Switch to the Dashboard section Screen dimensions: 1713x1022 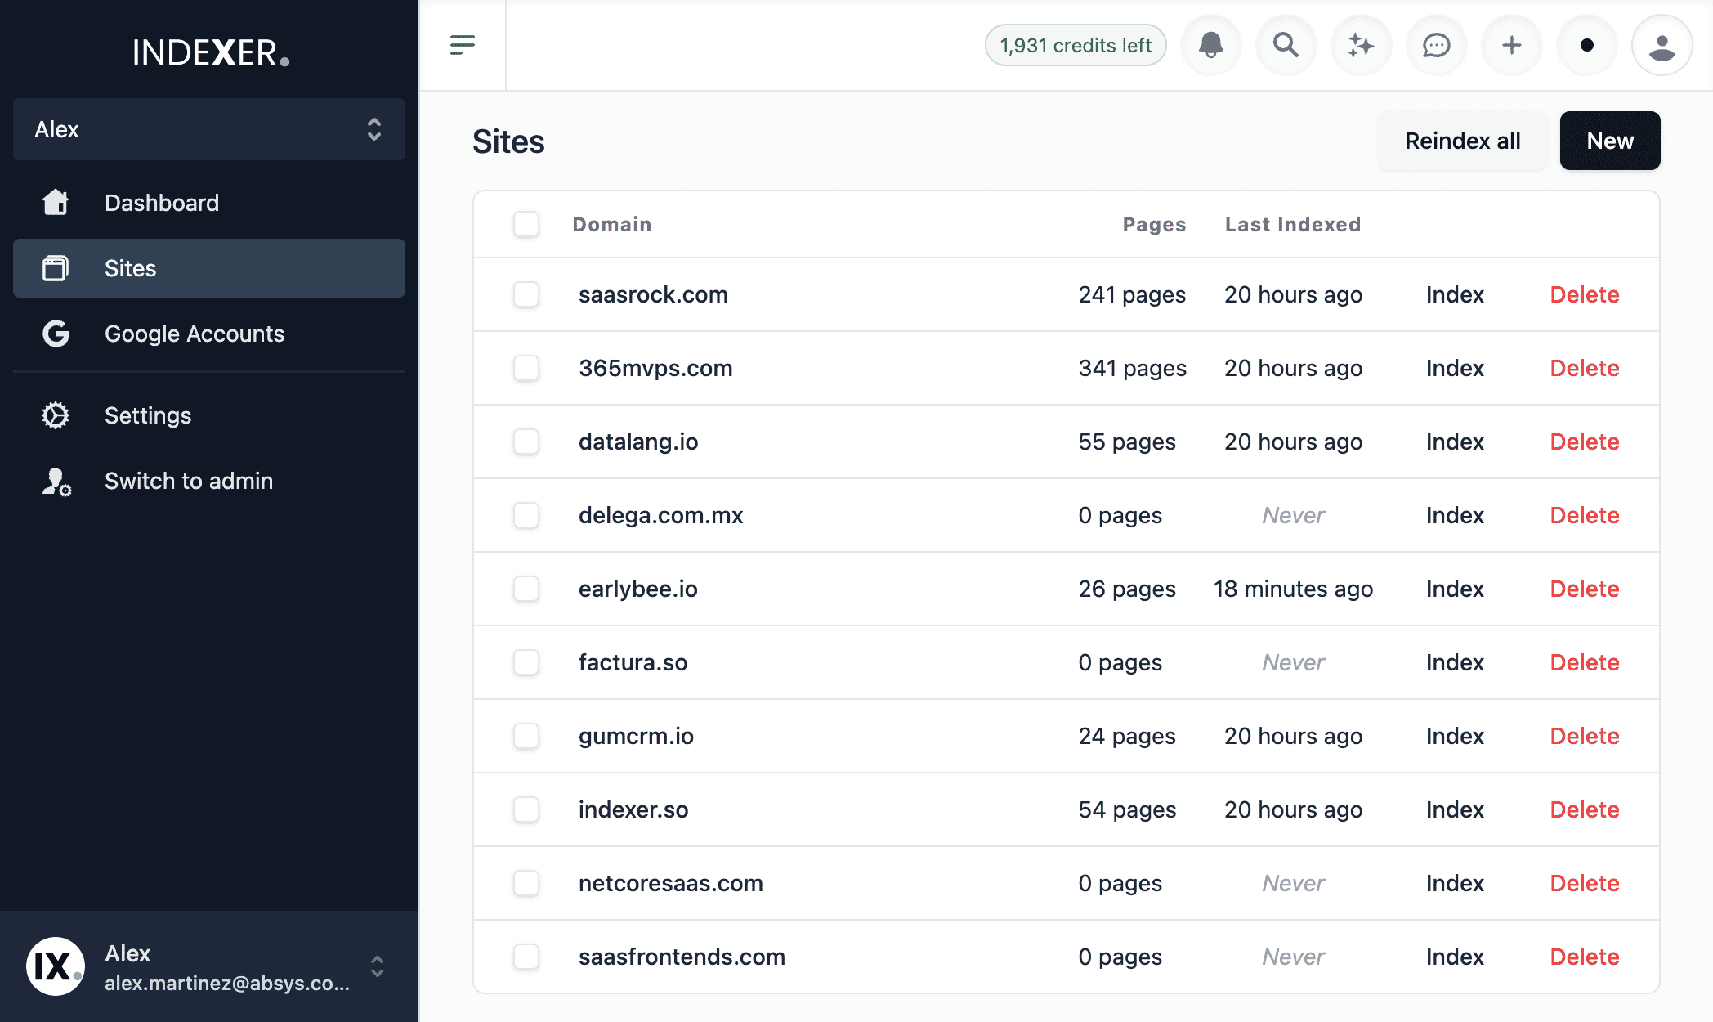162,203
